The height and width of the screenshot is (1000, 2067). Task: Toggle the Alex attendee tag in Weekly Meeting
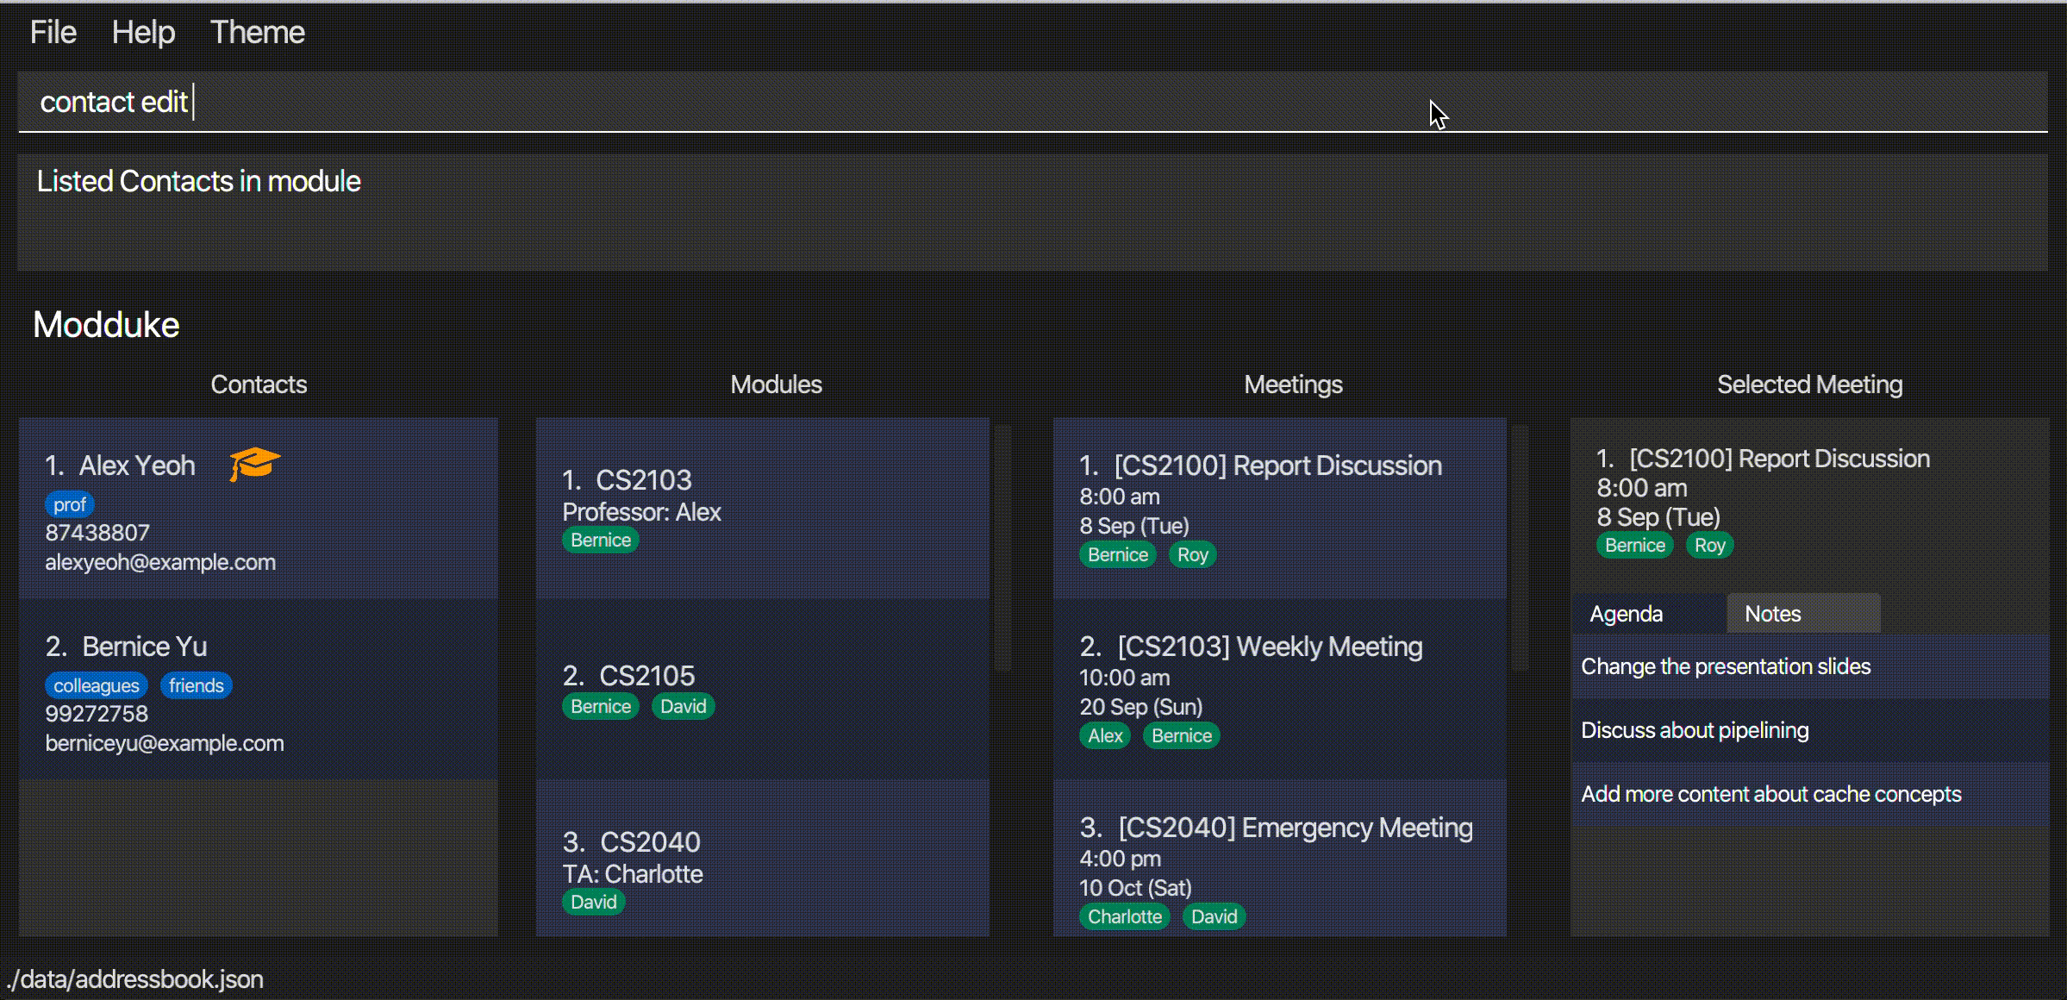coord(1103,736)
